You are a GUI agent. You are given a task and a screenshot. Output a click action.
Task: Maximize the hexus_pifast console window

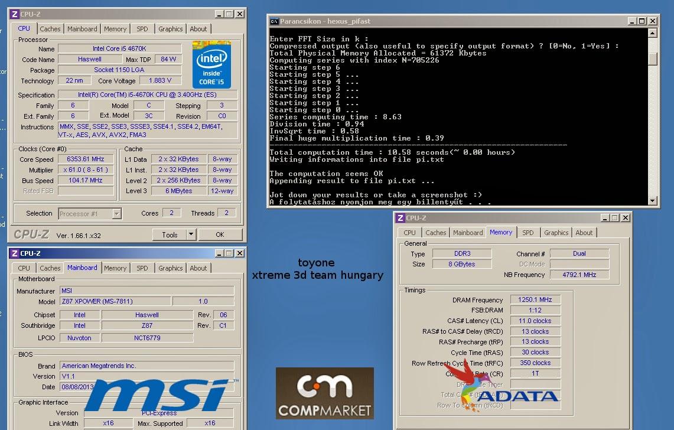642,21
